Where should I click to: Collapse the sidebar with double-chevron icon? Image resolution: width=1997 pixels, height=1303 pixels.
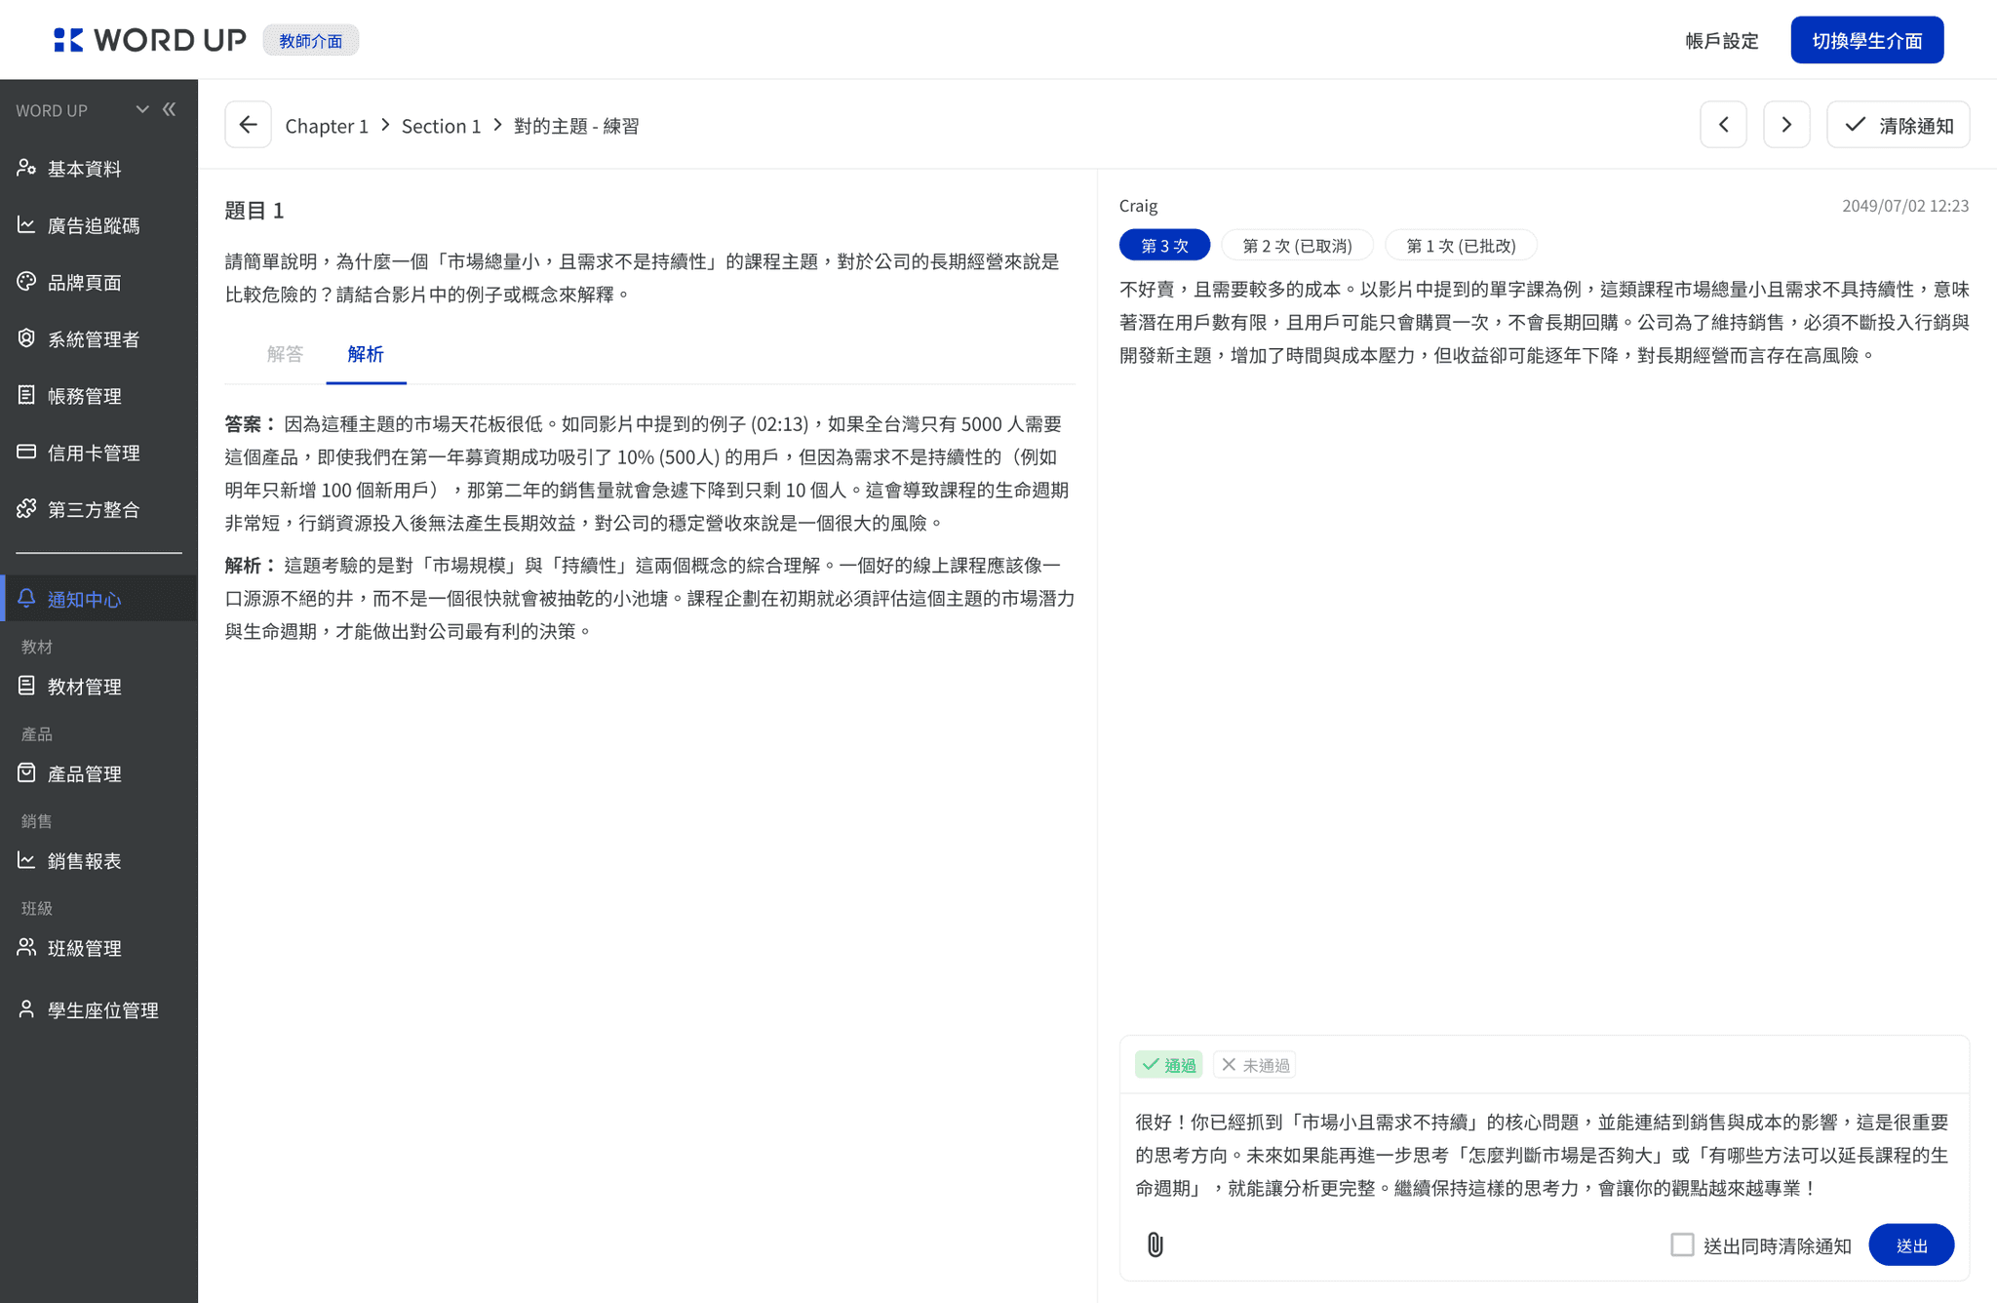(170, 109)
